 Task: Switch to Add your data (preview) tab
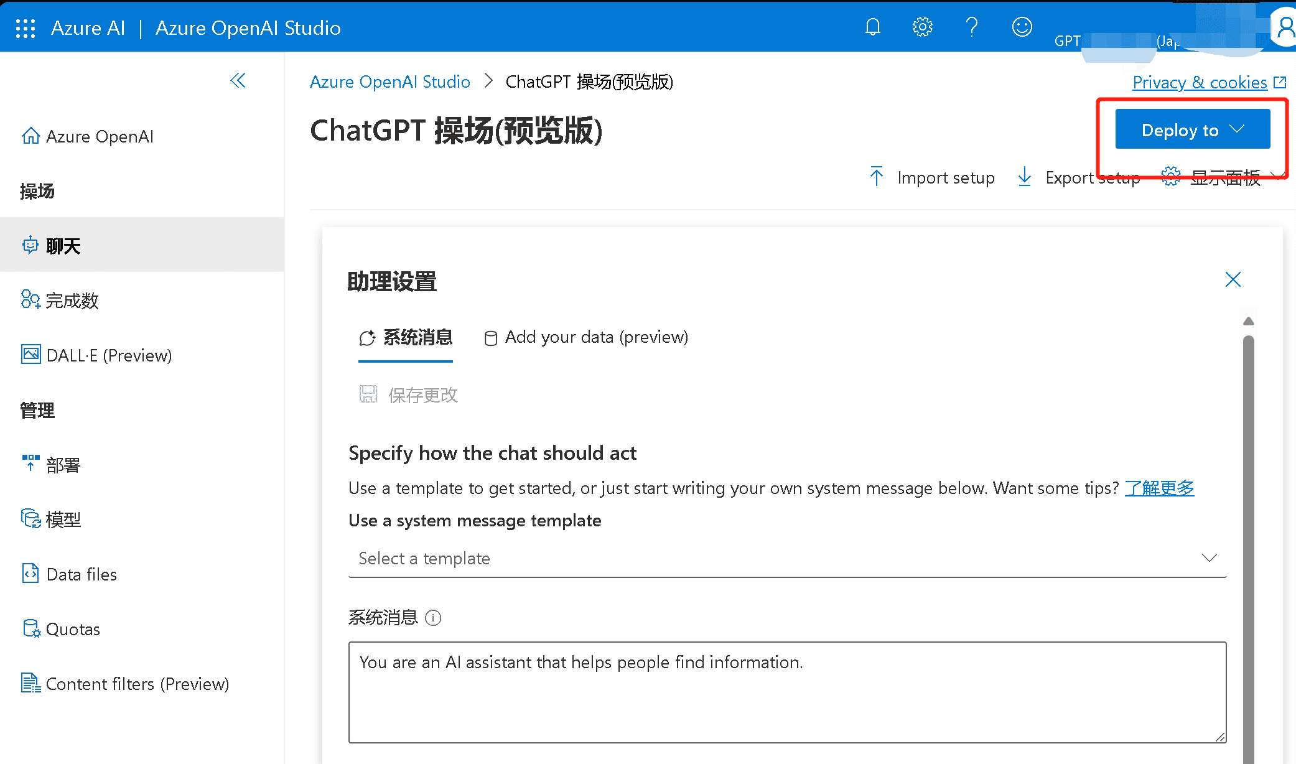coord(585,337)
